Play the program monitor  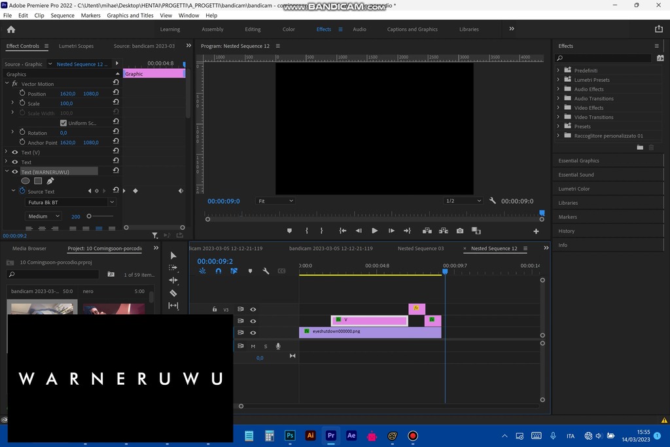(x=375, y=231)
